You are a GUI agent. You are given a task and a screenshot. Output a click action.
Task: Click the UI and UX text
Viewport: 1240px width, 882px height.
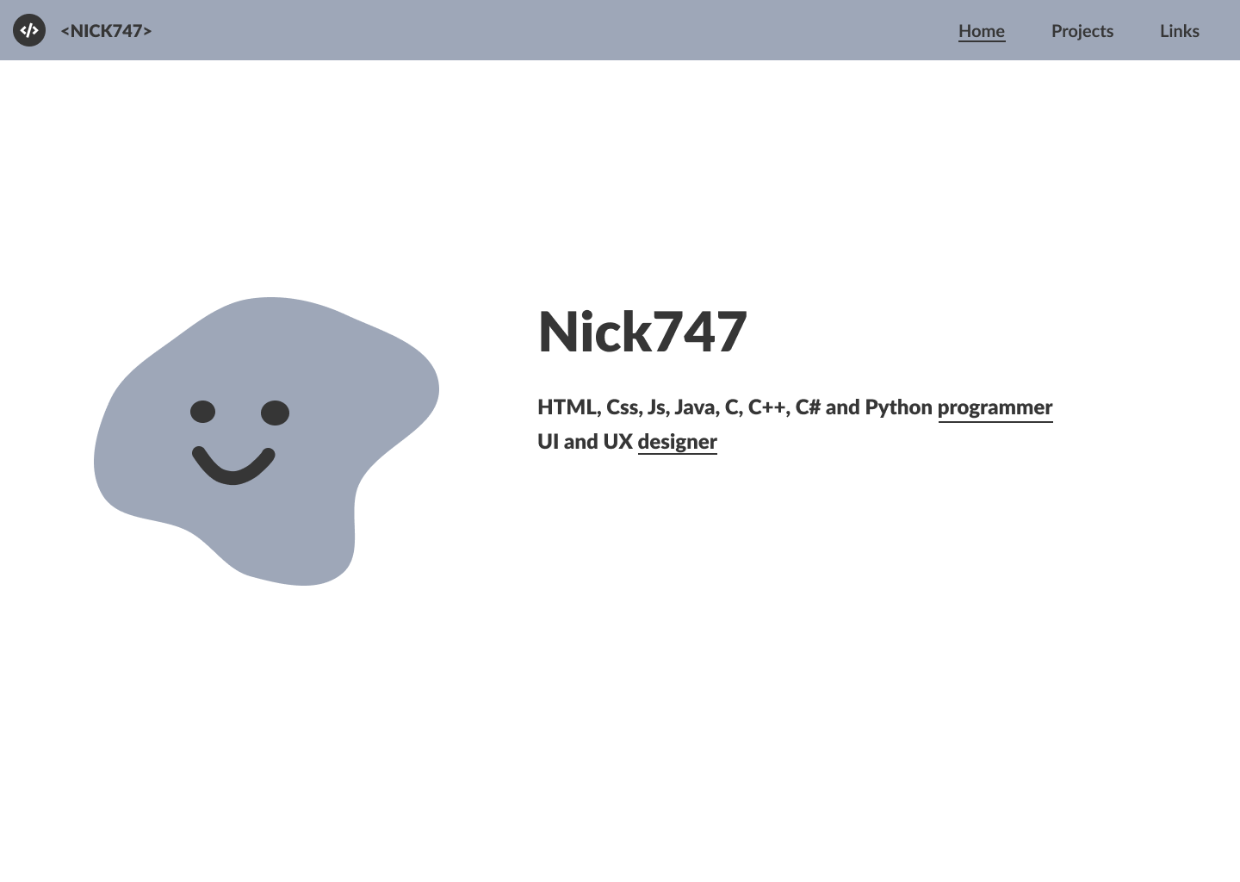585,442
